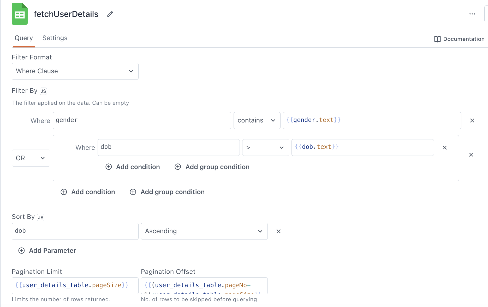
Task: Remove the gender filter condition with its X
Action: (472, 120)
